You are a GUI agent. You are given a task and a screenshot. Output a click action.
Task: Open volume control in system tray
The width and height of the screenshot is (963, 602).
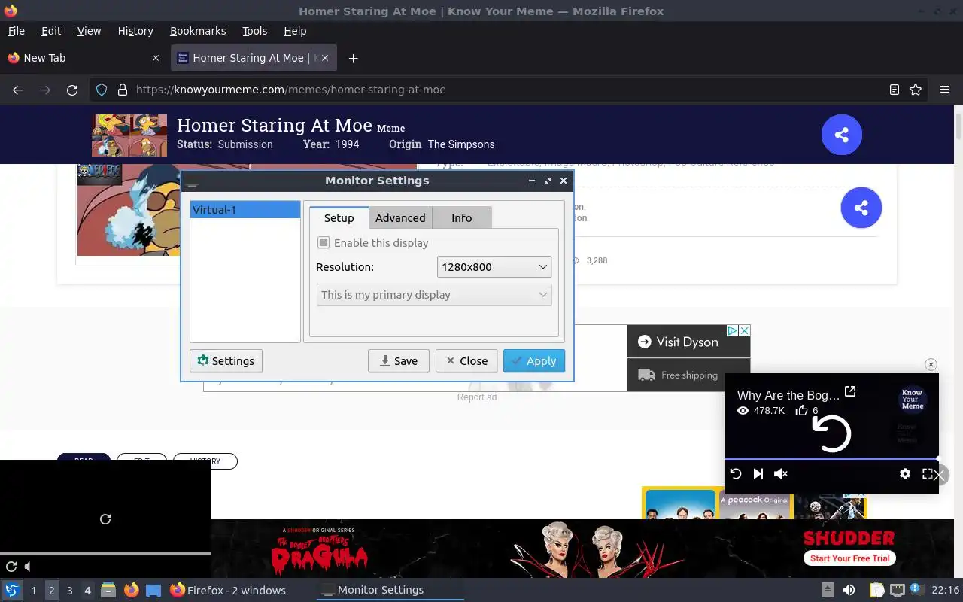click(x=849, y=590)
